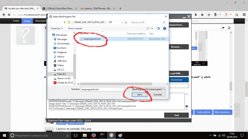Expand the view options dropdown arrow

pos(152,28)
